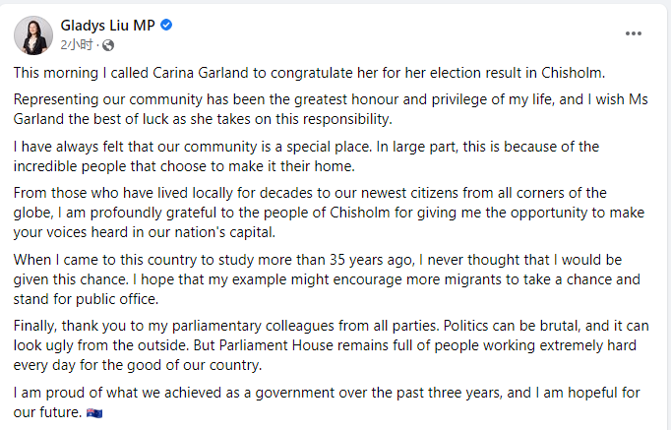Click the paragraph starting 'This morning I called'
Viewport: 671px width, 430px height.
point(309,73)
